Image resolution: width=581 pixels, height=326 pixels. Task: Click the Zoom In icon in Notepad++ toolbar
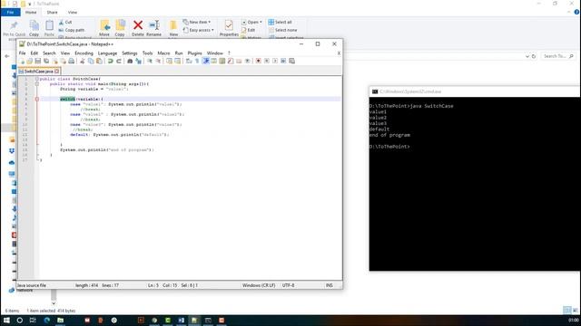tap(150, 61)
